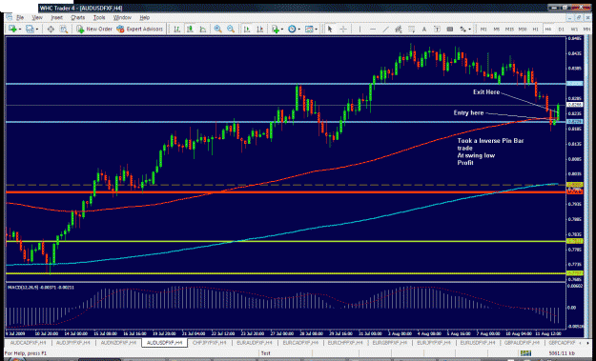Select the Text Label tool
Viewport: 596px width, 361px height.
pyautogui.click(x=437, y=29)
